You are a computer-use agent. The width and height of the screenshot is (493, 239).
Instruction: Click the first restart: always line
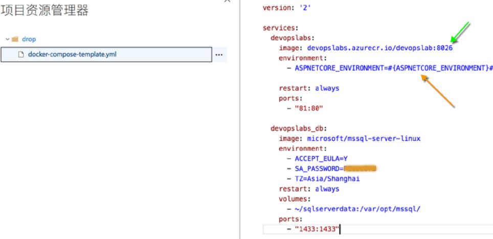click(x=309, y=88)
